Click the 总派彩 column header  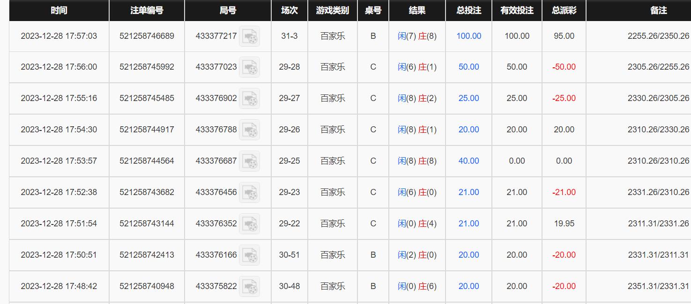(x=564, y=10)
